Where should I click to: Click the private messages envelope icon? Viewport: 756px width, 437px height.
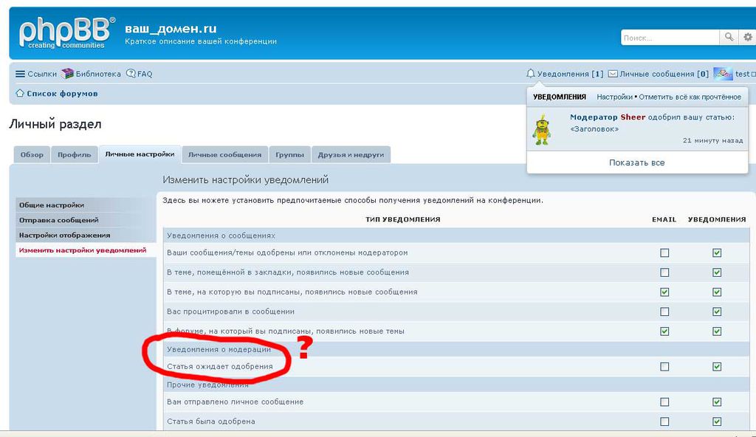coord(613,74)
